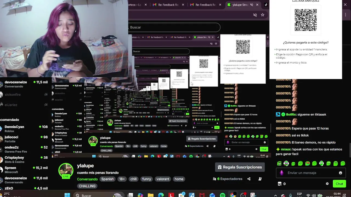Launch Microsoft Edge from the taskbar

(161, 195)
